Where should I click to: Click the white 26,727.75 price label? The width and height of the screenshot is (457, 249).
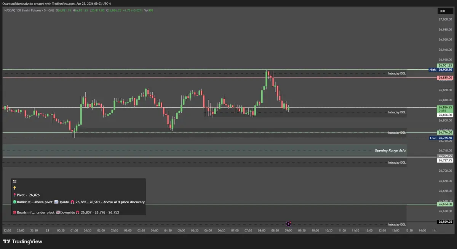click(x=445, y=160)
